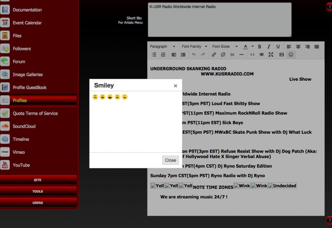This screenshot has height=228, width=332.
Task: Align text right in the editor
Action: [308, 46]
